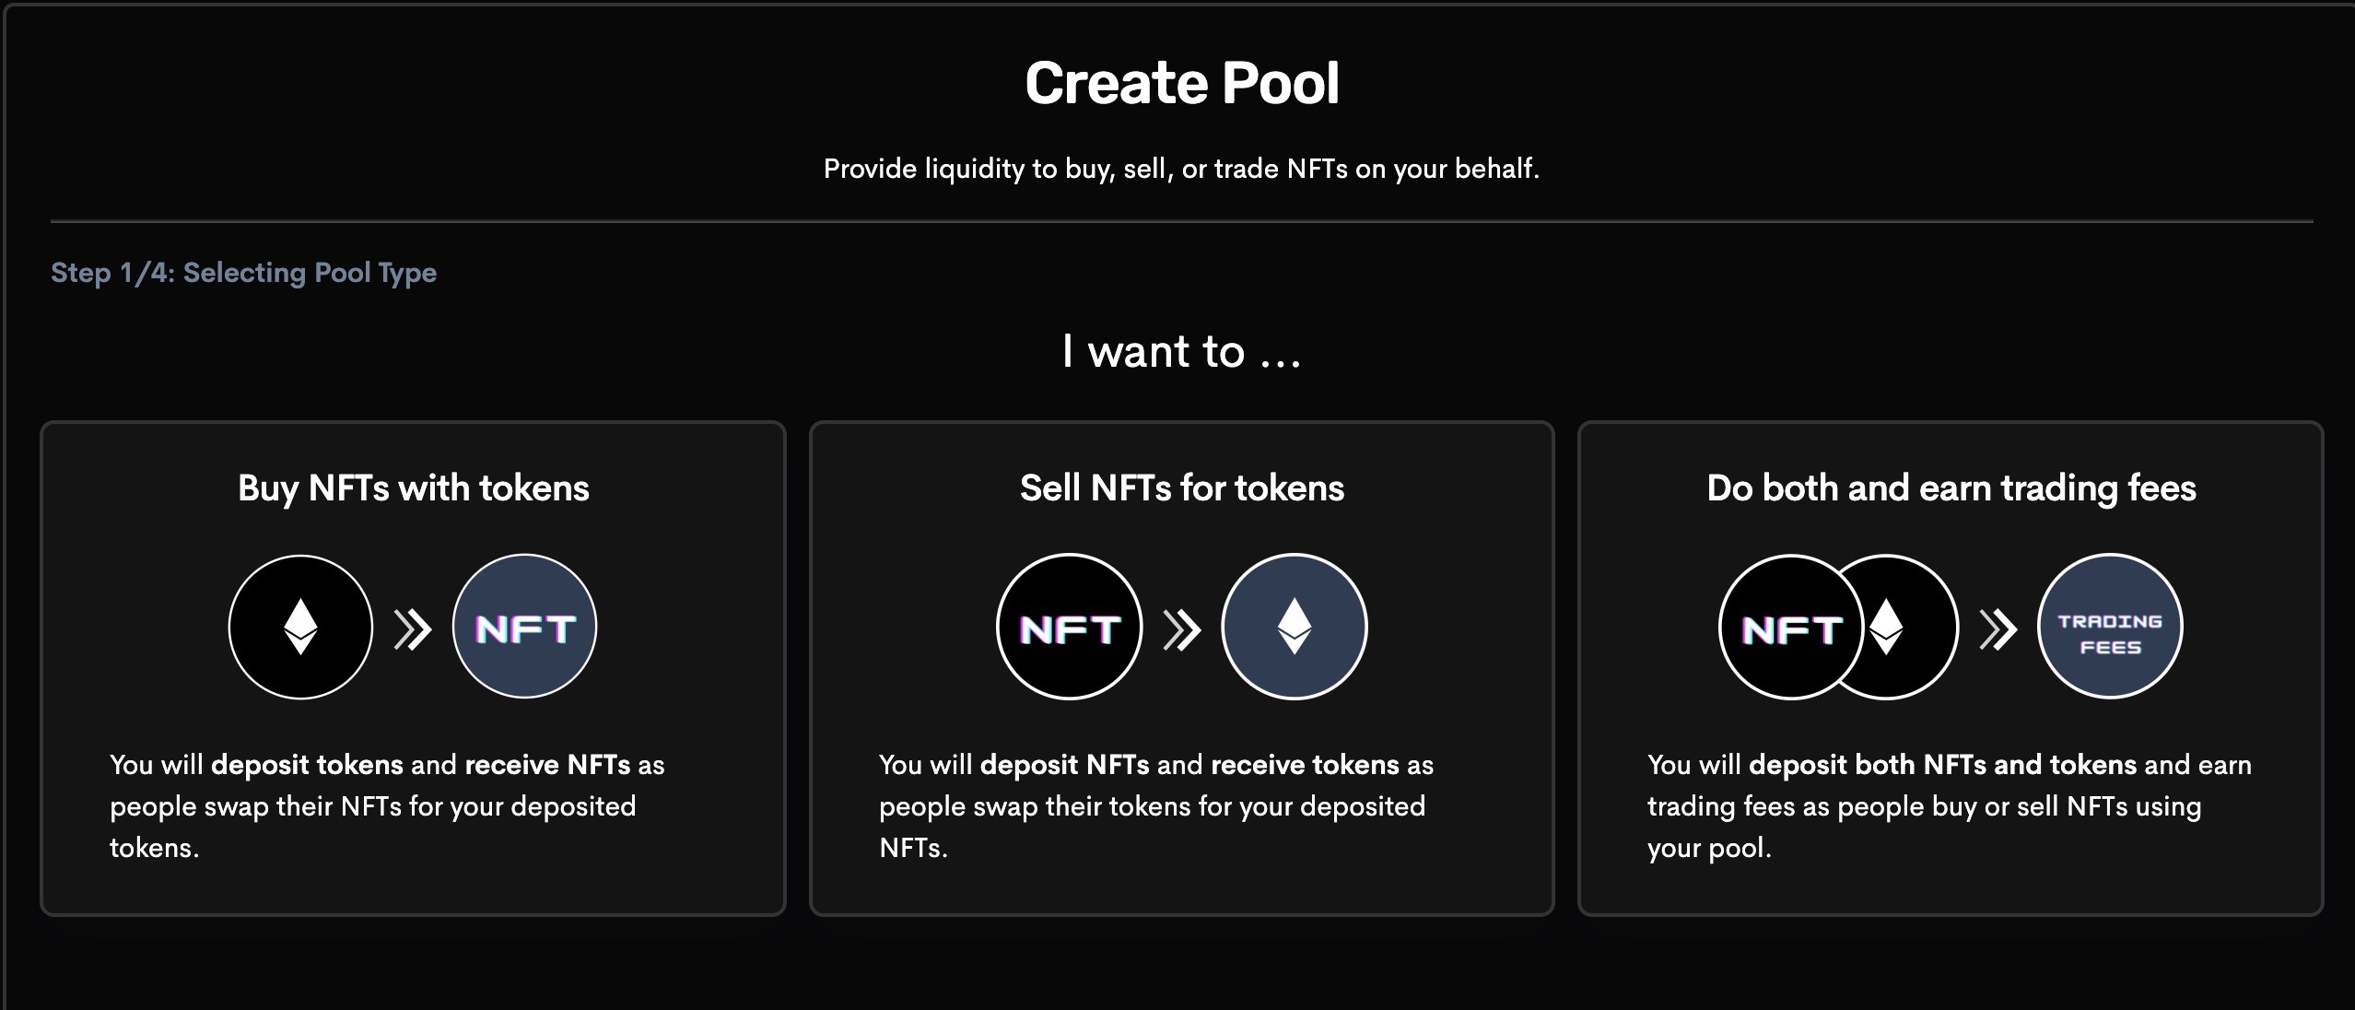This screenshot has width=2355, height=1010.
Task: Select the "Buy NFTs with tokens" heading
Action: [x=413, y=488]
